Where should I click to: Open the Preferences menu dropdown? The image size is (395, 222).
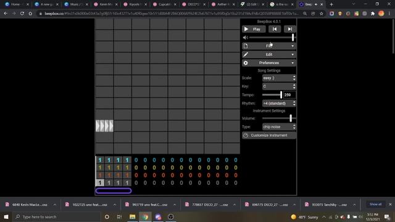coord(269,63)
